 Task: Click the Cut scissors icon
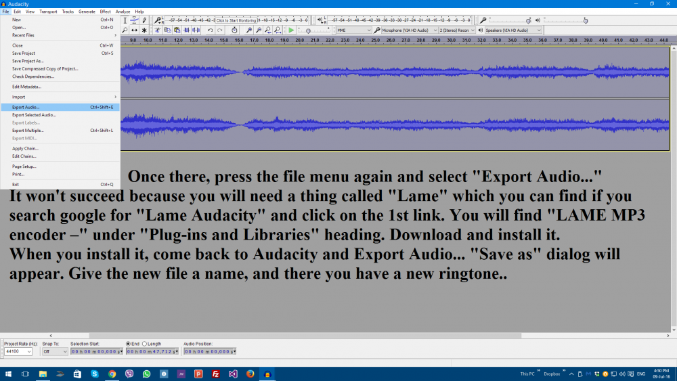tap(158, 30)
